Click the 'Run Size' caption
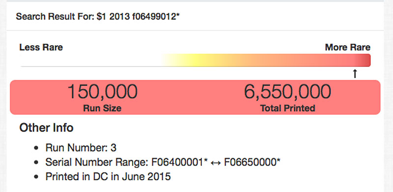Viewport: 393px width, 192px height. 102,108
